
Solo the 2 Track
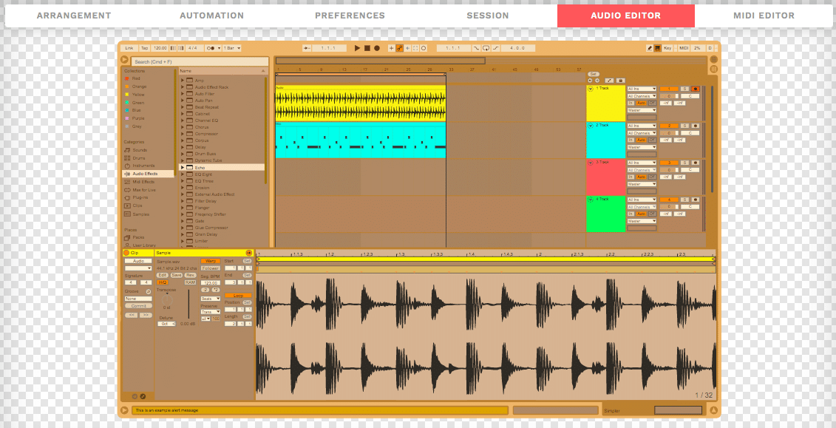pyautogui.click(x=685, y=125)
